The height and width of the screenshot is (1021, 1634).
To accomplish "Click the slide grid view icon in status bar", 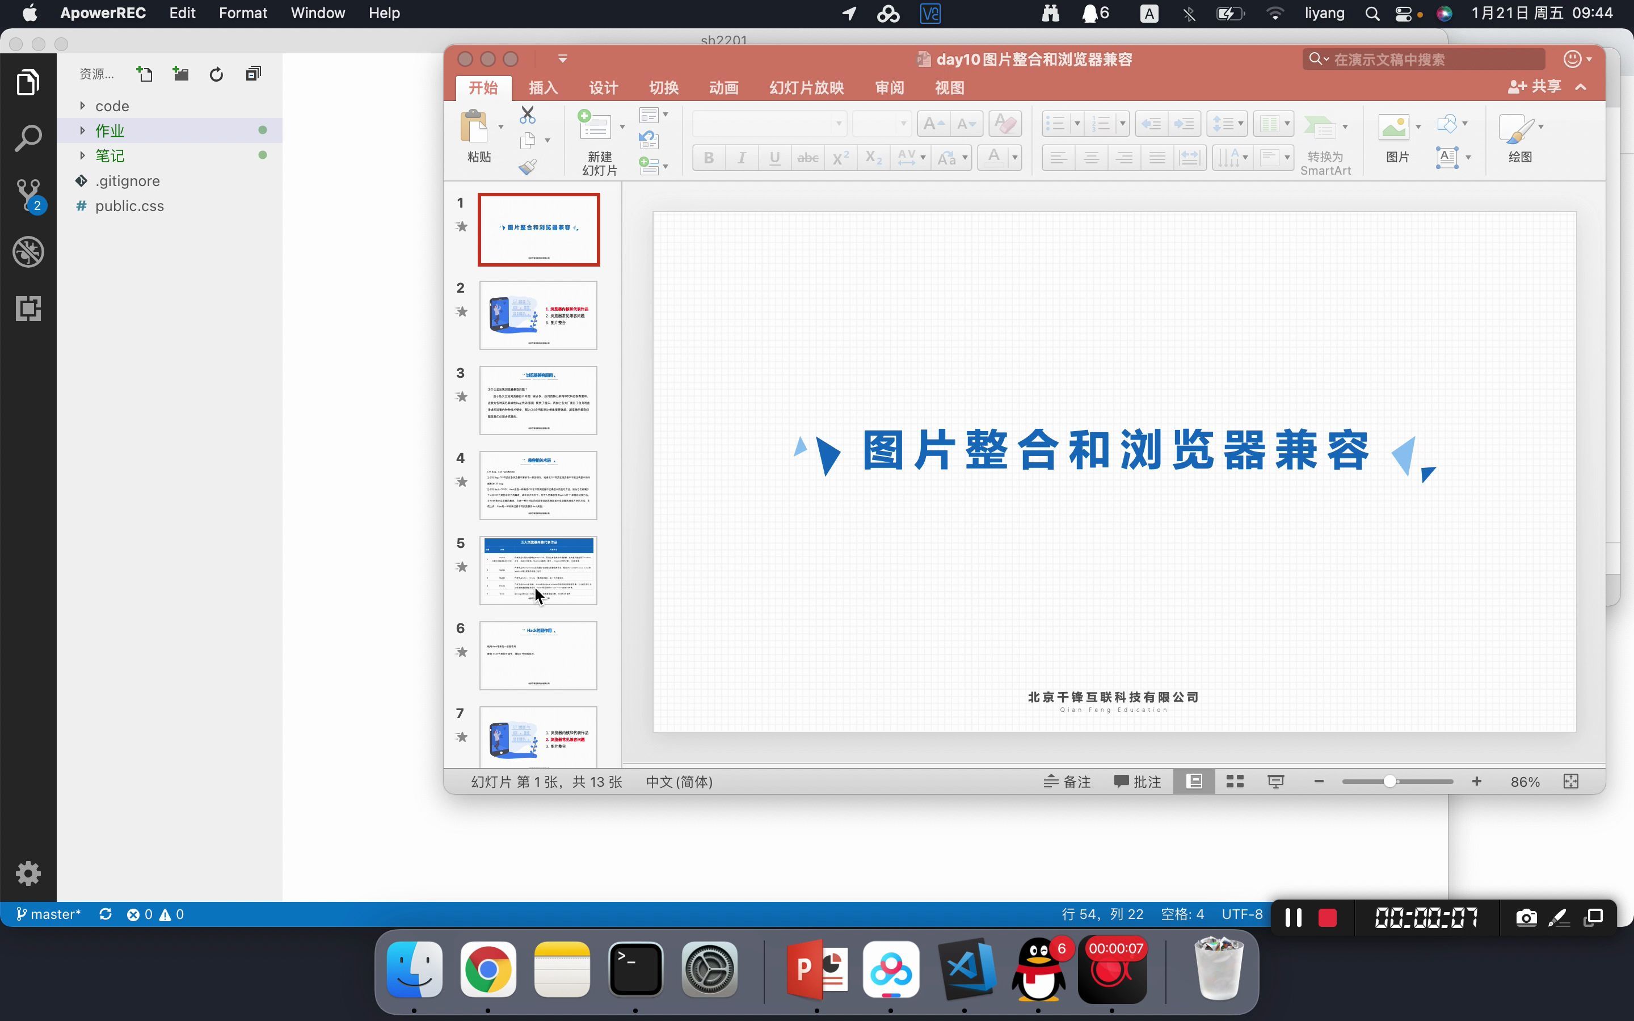I will (x=1235, y=781).
